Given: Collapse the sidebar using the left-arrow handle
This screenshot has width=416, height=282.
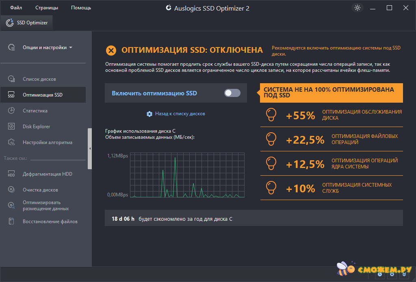Looking at the screenshot, I should 90,149.
